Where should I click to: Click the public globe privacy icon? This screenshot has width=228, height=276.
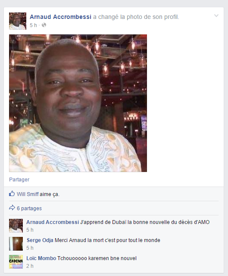point(44,25)
